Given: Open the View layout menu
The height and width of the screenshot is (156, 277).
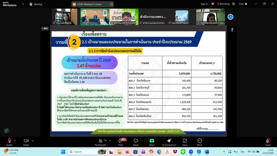Looking at the screenshot, I should 243,4.
